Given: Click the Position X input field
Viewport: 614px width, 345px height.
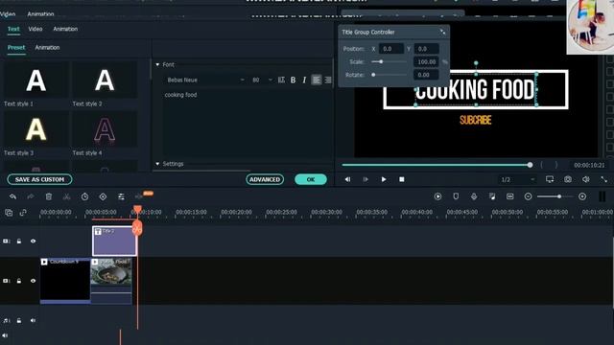Looking at the screenshot, I should [x=391, y=49].
